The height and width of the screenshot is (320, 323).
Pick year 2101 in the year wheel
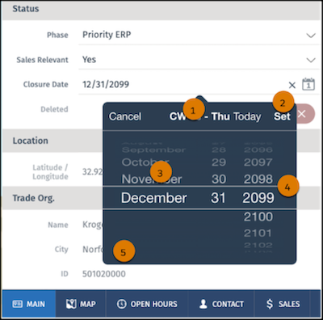[x=258, y=233]
